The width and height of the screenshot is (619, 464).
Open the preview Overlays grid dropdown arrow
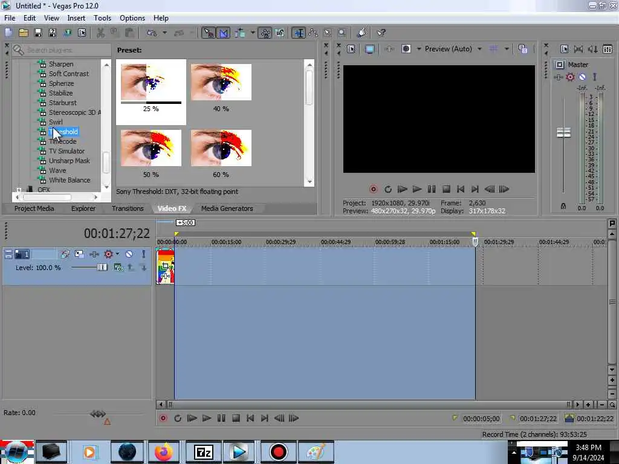pos(507,49)
